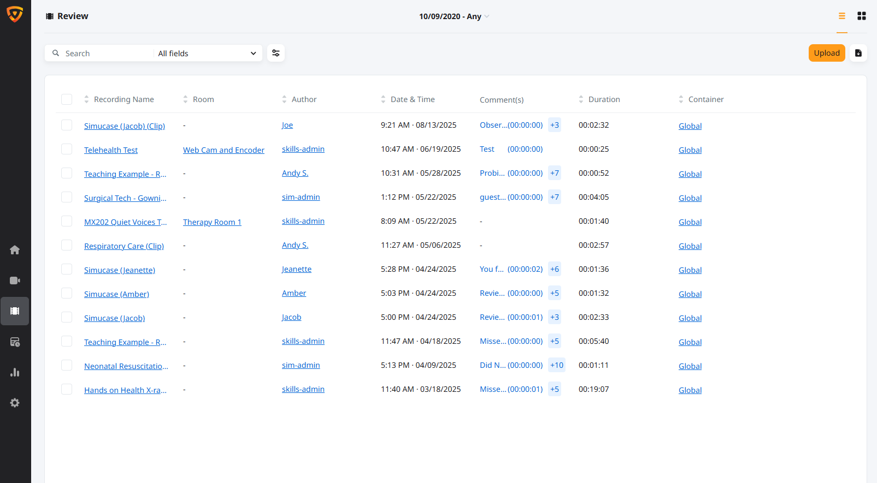The width and height of the screenshot is (877, 483).
Task: Open the Home icon in the sidebar
Action: point(15,250)
